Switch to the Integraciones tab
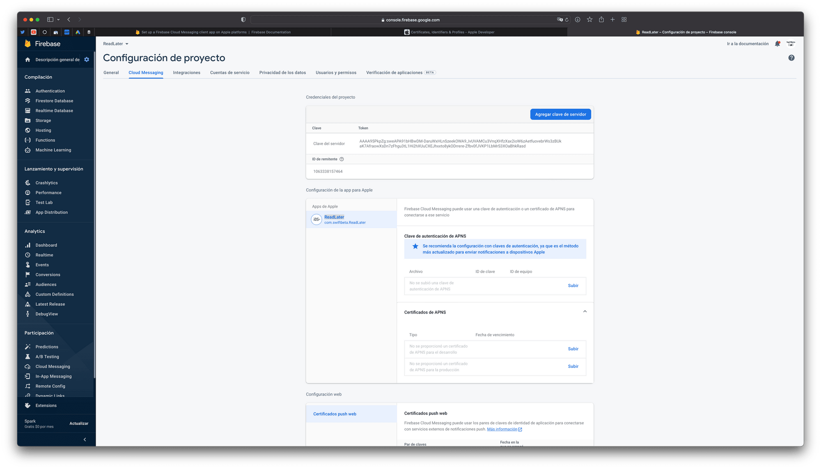 (187, 73)
